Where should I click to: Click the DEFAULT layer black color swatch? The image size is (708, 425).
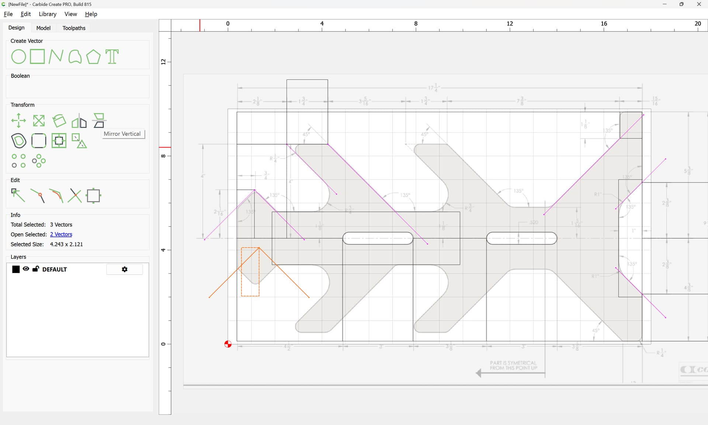[16, 269]
